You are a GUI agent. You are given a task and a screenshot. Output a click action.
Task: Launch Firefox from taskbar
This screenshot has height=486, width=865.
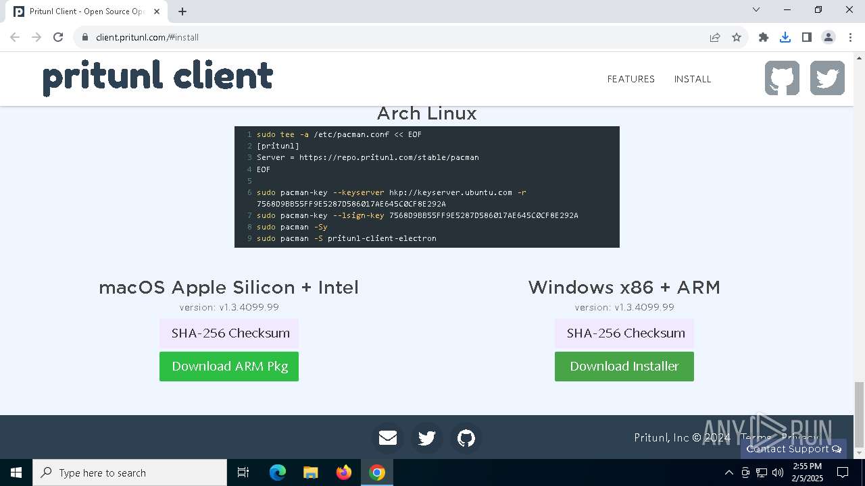pos(344,473)
